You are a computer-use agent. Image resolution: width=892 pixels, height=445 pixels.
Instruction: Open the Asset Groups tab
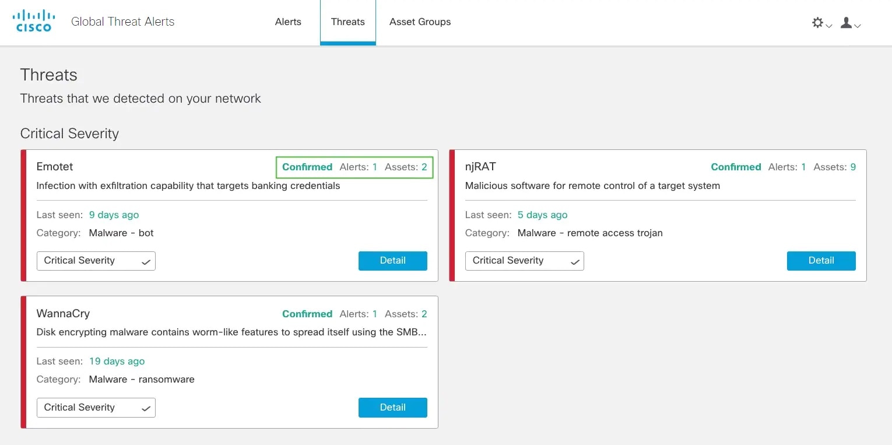(420, 22)
